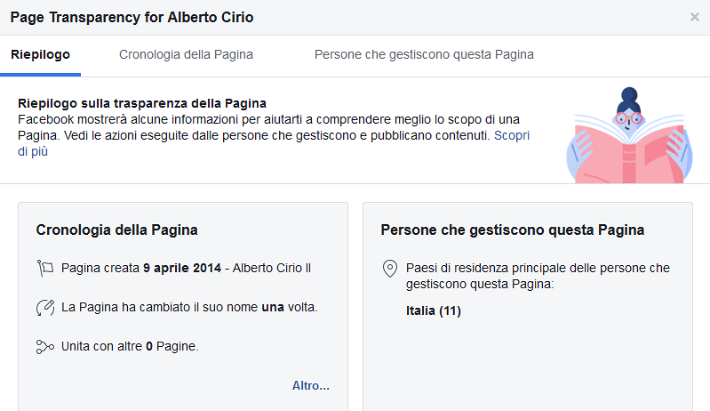Click the page name changed una volta text
The height and width of the screenshot is (411, 710).
tap(189, 307)
